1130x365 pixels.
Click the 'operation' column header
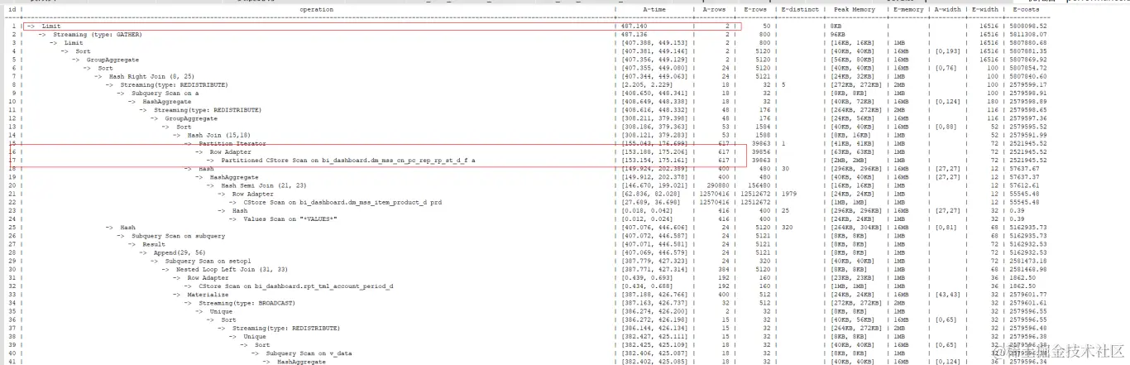316,9
